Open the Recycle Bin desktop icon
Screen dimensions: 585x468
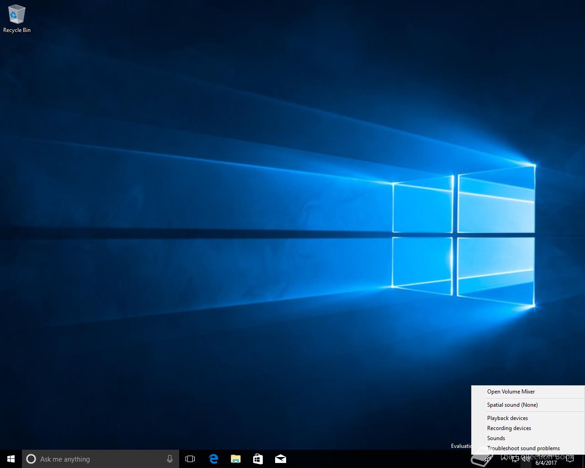click(17, 19)
